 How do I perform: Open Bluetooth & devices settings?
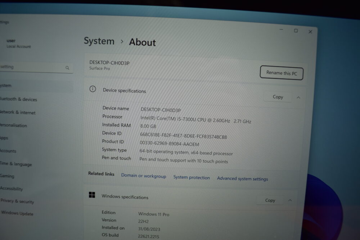coord(18,99)
